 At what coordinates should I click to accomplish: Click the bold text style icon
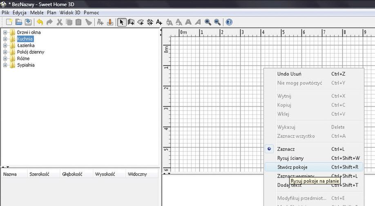[x=188, y=22]
